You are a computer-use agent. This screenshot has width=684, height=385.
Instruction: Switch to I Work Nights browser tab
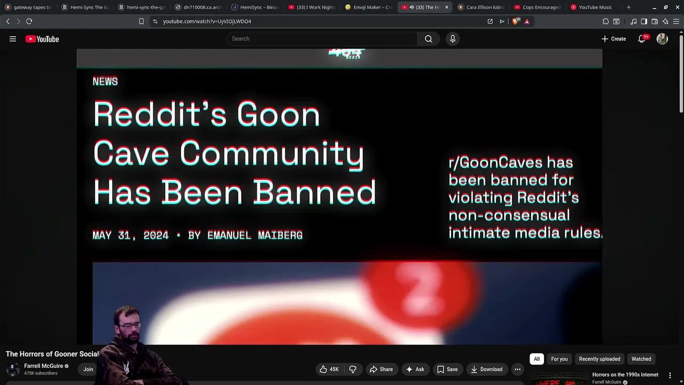(312, 7)
